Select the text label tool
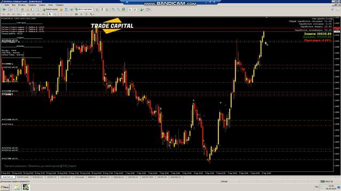 [x=86, y=14]
